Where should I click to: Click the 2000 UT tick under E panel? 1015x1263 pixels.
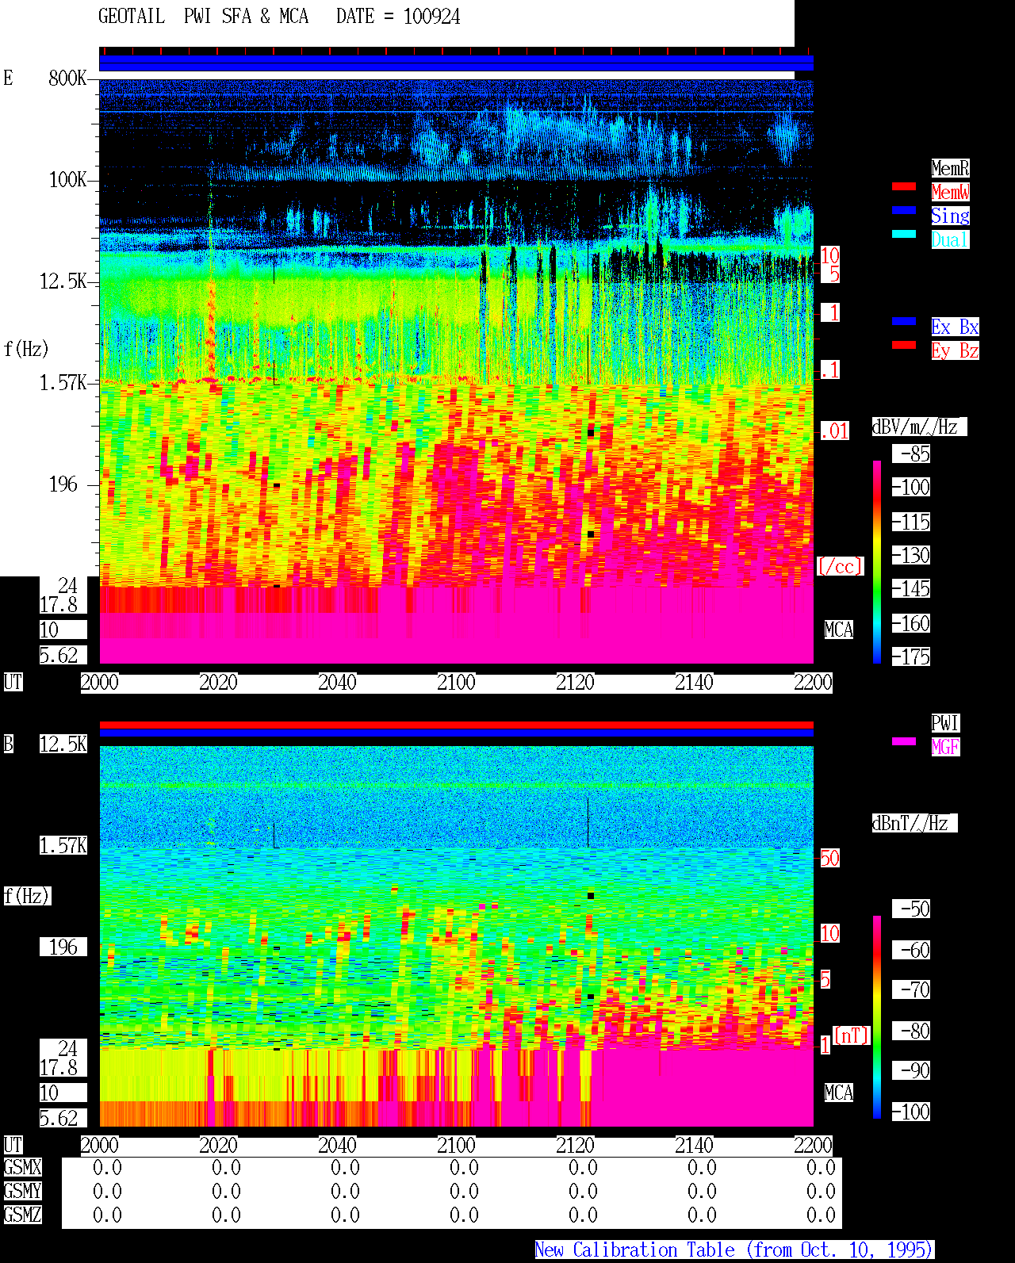click(100, 682)
